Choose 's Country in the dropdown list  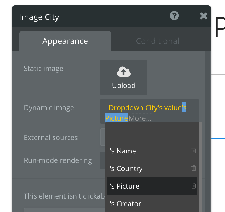tap(126, 169)
